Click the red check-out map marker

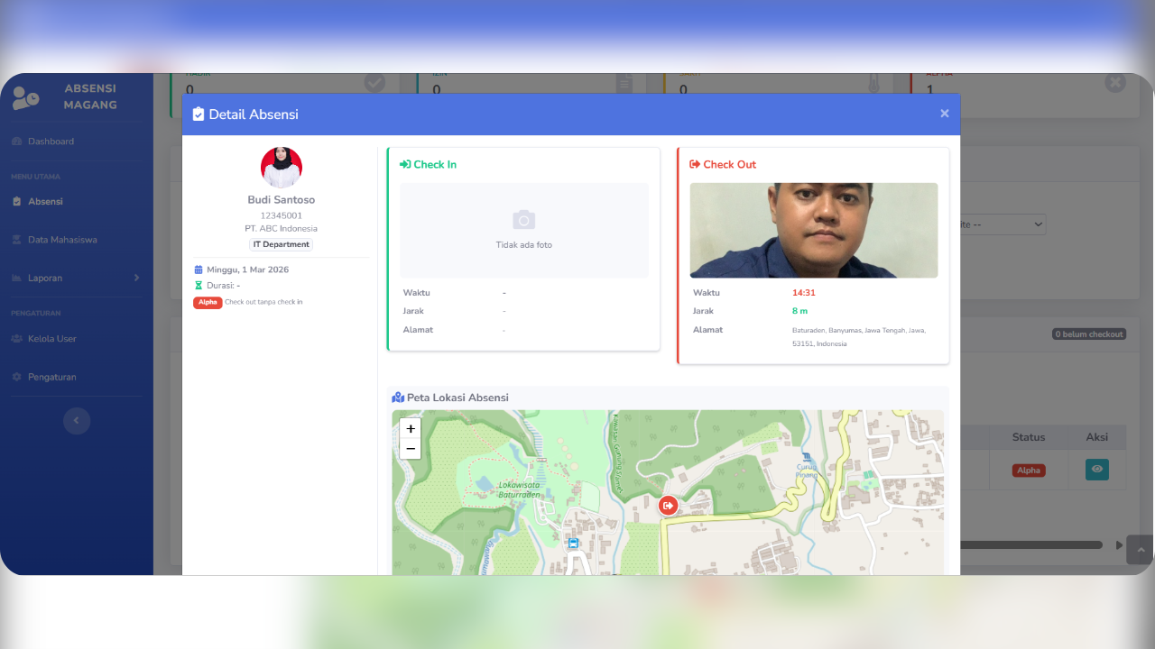pyautogui.click(x=668, y=506)
